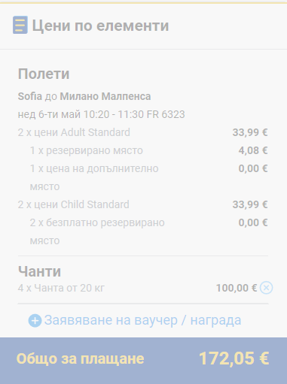Click the Adult Standard 33,99 € price

pos(250,132)
